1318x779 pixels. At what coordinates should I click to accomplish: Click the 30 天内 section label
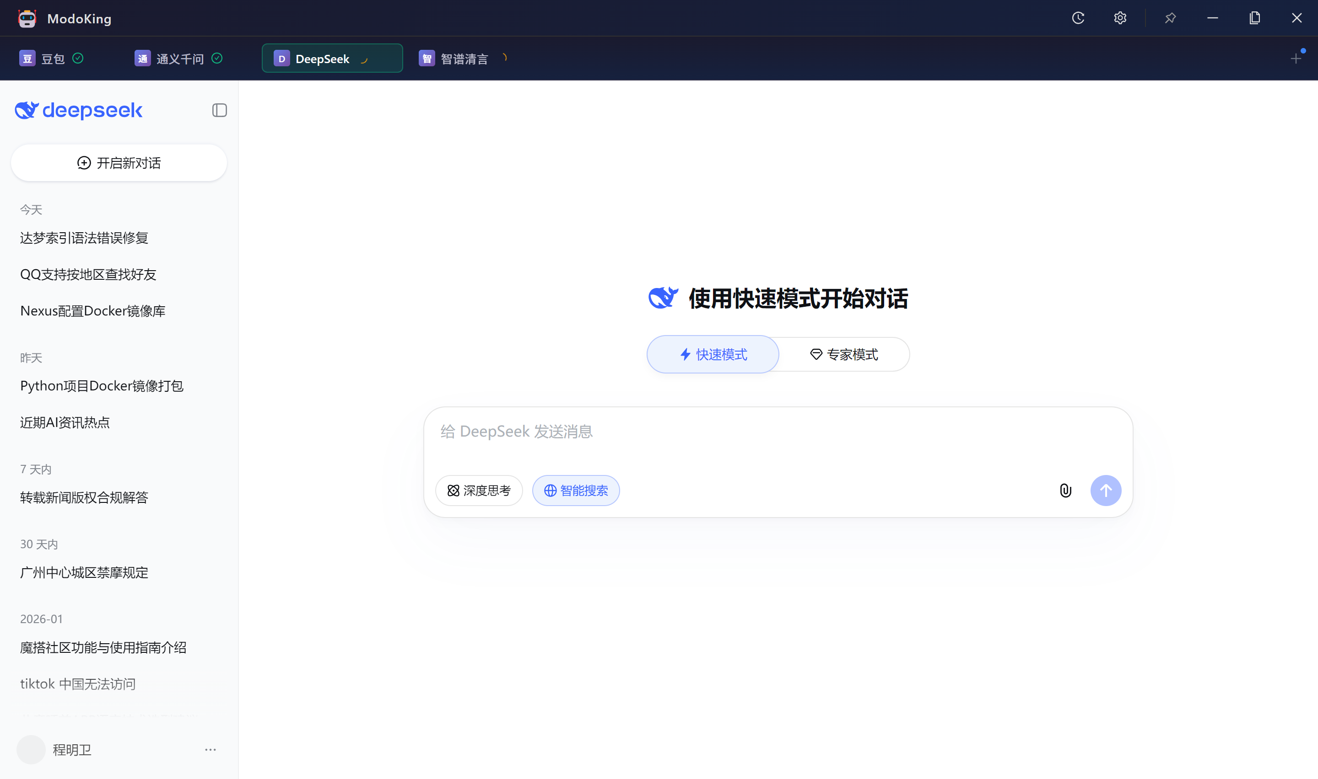coord(39,544)
